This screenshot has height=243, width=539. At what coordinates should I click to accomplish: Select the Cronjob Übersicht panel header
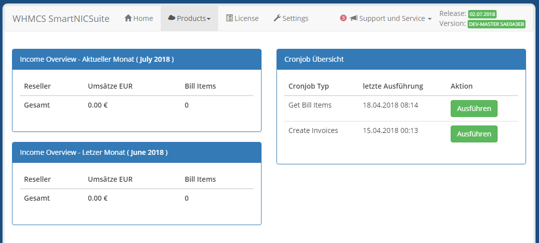pos(401,59)
